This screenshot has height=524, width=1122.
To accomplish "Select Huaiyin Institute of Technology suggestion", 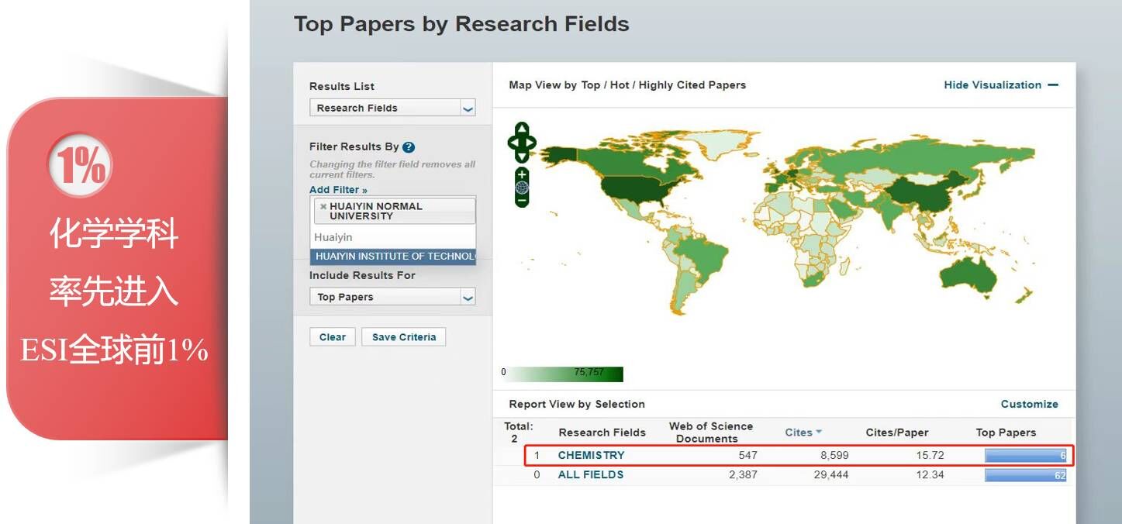I will coord(394,257).
